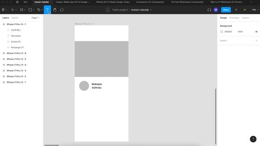Open shape tools dropdown arrow
260x146 pixels.
pyautogui.click(x=33, y=10)
